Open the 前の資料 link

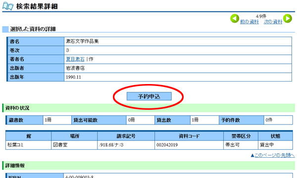pyautogui.click(x=249, y=22)
